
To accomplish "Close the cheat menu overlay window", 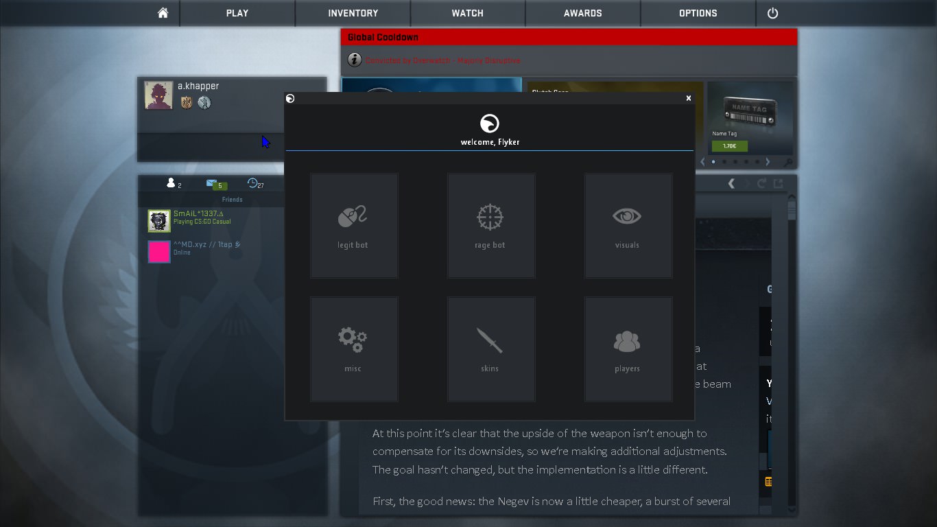I will [x=689, y=98].
